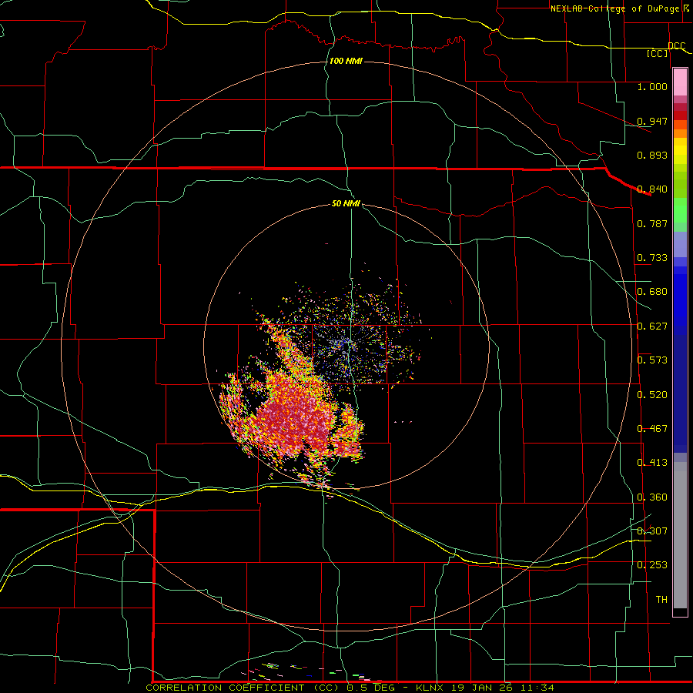The height and width of the screenshot is (693, 693).
Task: Select the 0.520 color scale value
Action: click(652, 395)
